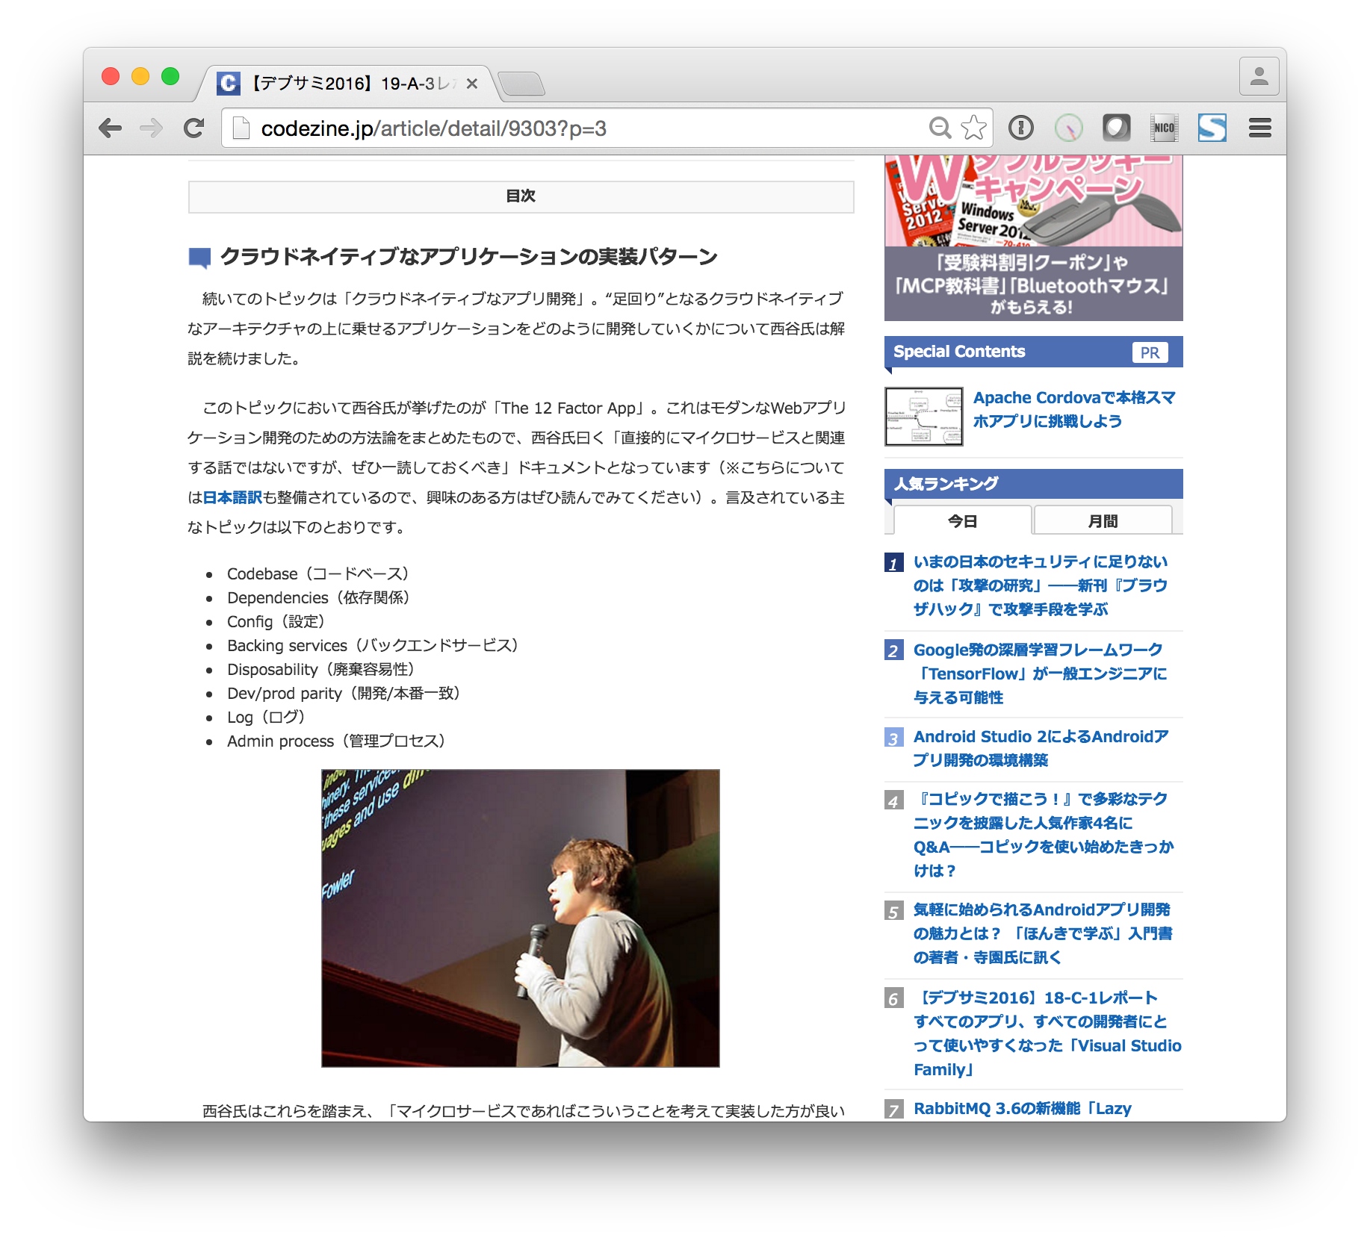Image resolution: width=1370 pixels, height=1241 pixels.
Task: Click the Windows Server campaign banner ad
Action: tap(1034, 239)
